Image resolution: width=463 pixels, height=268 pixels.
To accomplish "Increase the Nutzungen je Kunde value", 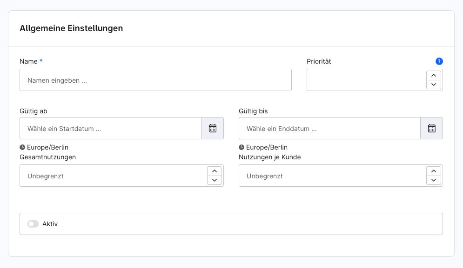I will point(434,171).
